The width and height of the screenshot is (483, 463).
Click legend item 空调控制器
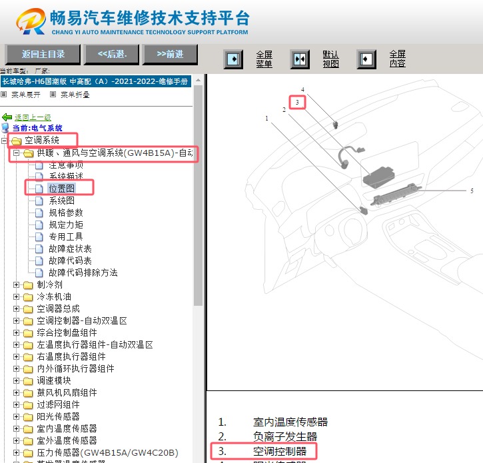pyautogui.click(x=280, y=452)
